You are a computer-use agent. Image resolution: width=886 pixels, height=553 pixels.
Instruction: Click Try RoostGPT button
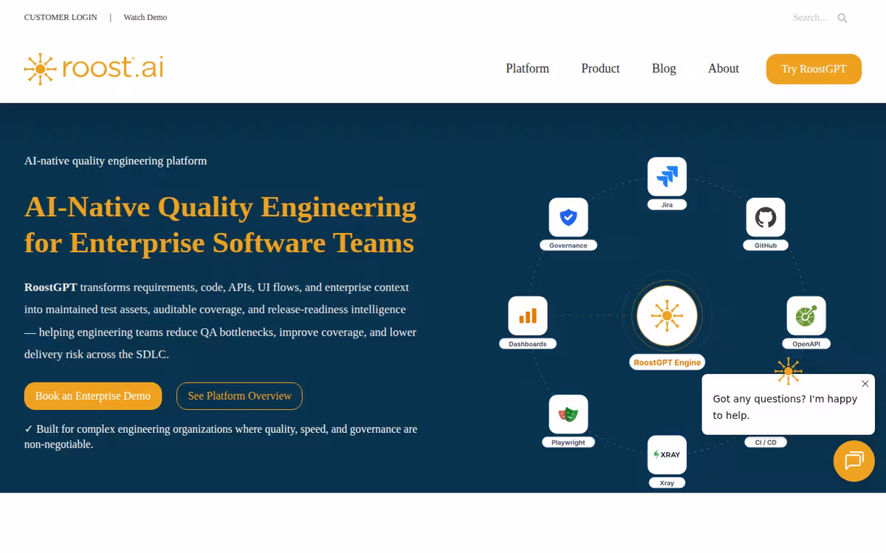click(814, 69)
